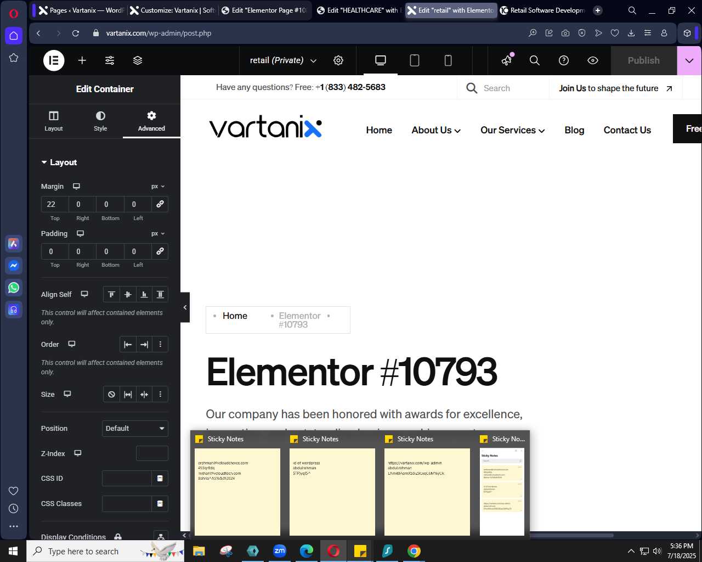Set Order to End

(144, 345)
